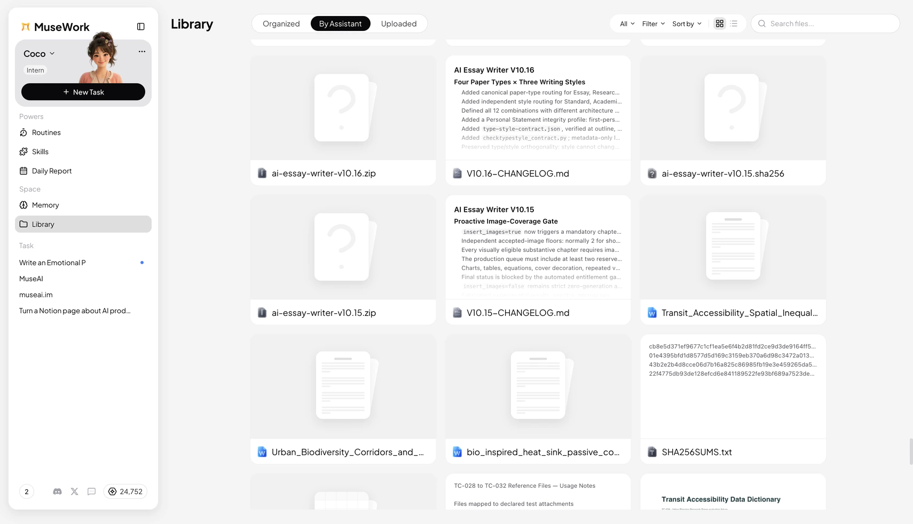Open the three-dot menu beside Coco
This screenshot has width=913, height=524.
pyautogui.click(x=142, y=52)
